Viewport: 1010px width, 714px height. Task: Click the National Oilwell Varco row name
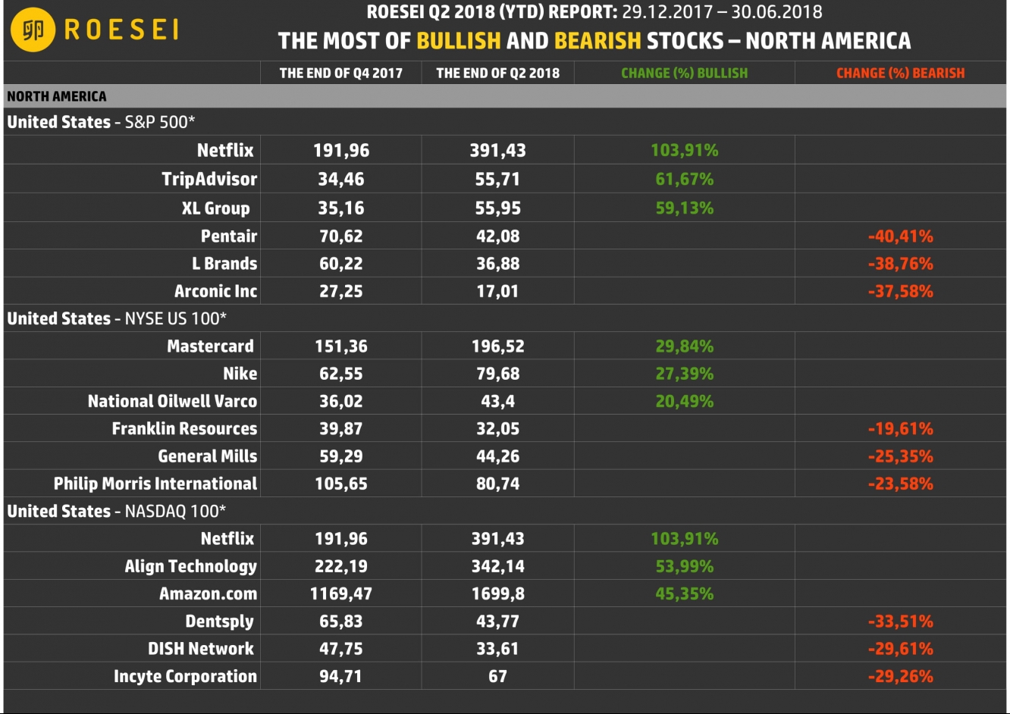172,401
